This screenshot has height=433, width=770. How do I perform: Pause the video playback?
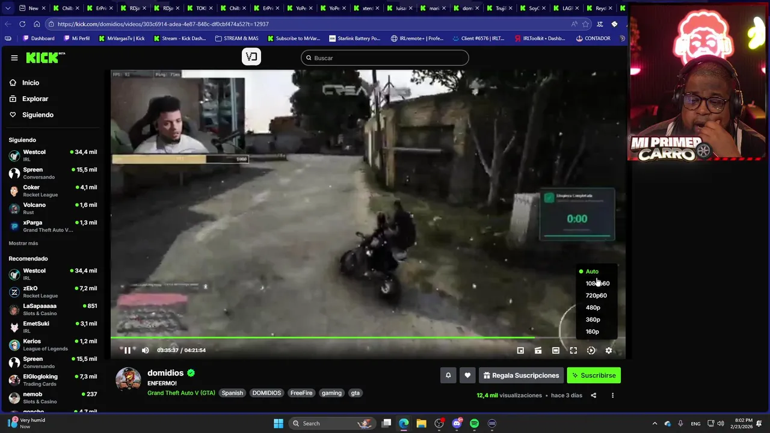127,350
